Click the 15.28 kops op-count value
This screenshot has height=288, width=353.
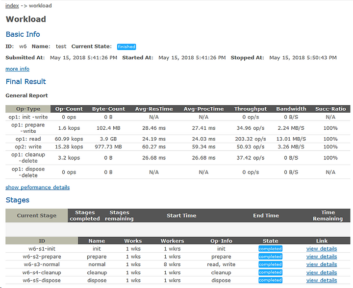pyautogui.click(x=69, y=147)
